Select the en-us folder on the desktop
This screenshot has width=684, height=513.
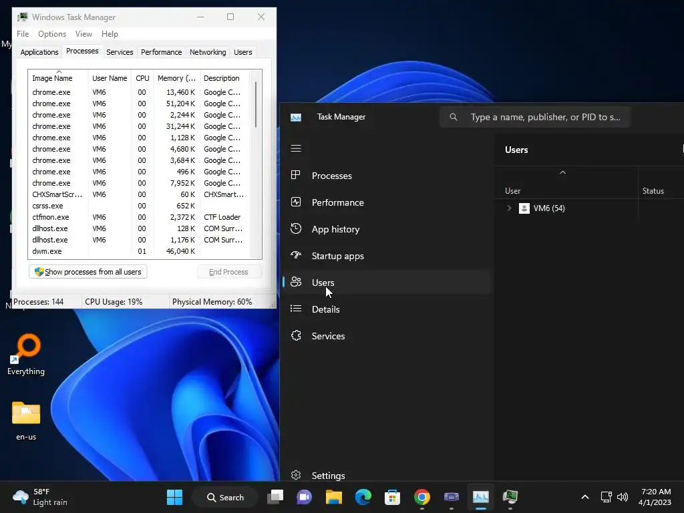tap(26, 421)
